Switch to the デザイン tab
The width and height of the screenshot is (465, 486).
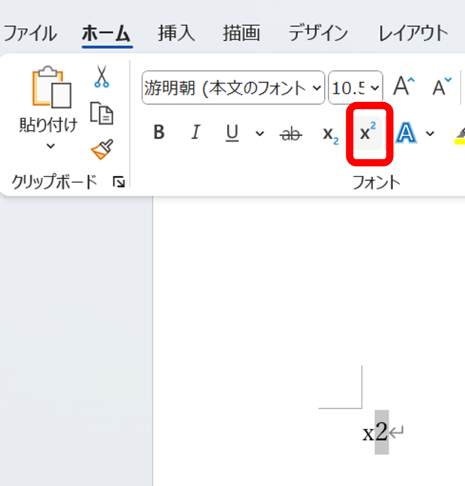318,33
